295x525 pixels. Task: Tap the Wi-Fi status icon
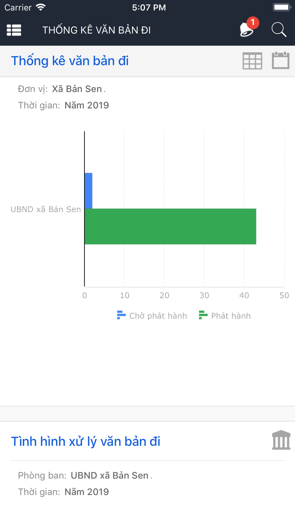40,7
